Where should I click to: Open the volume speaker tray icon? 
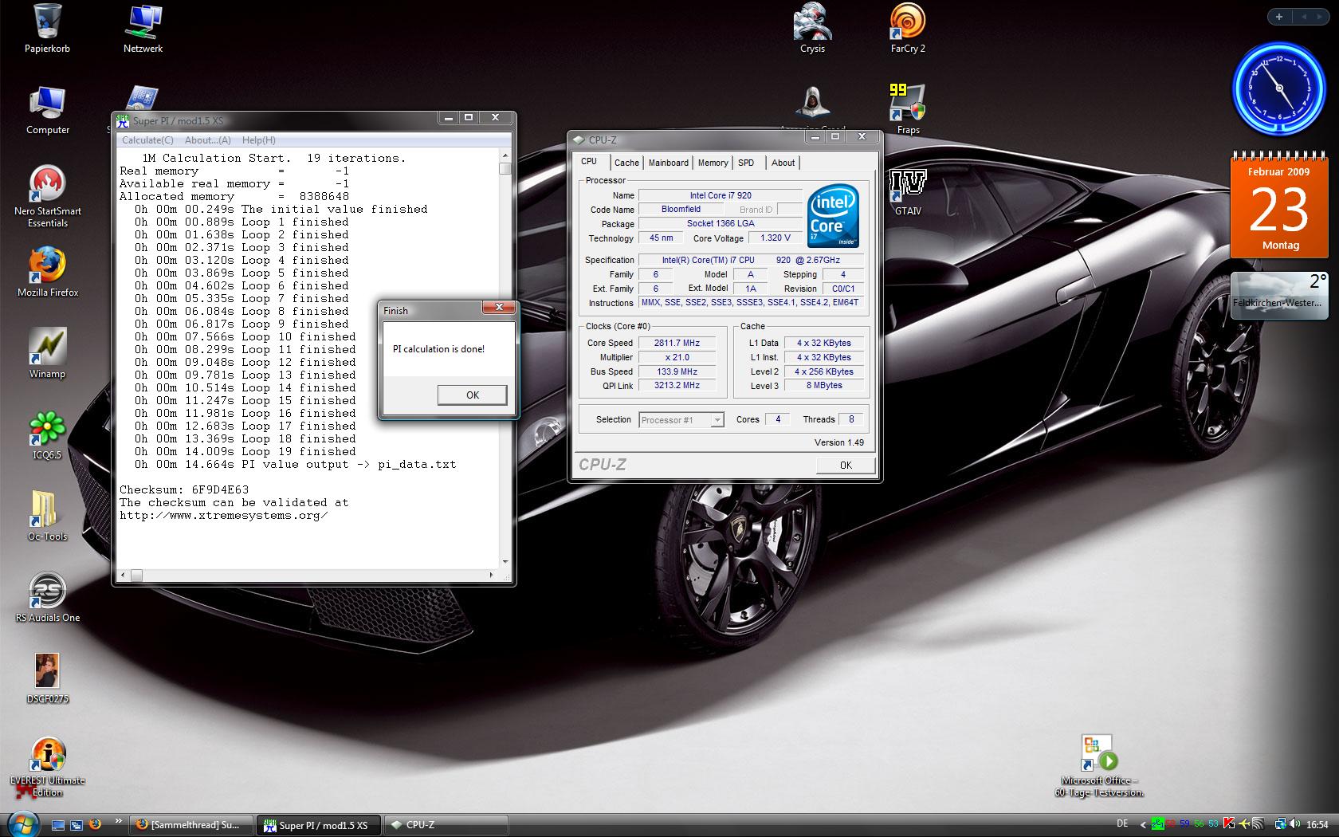coord(1295,824)
